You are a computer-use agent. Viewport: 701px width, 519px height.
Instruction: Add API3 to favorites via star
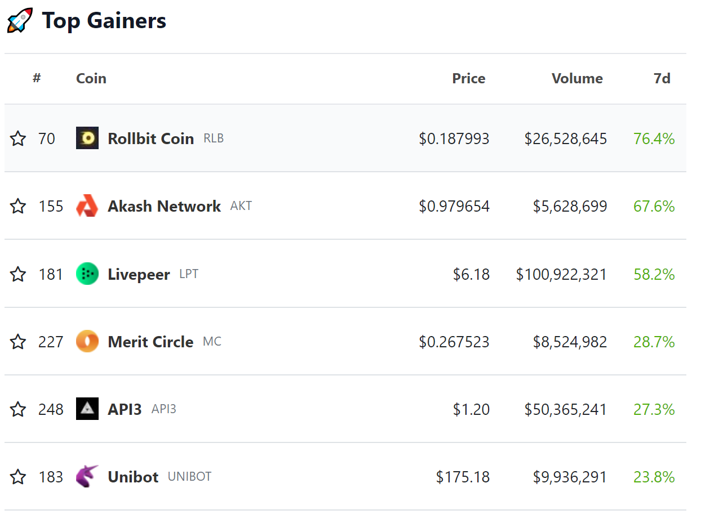coord(18,409)
